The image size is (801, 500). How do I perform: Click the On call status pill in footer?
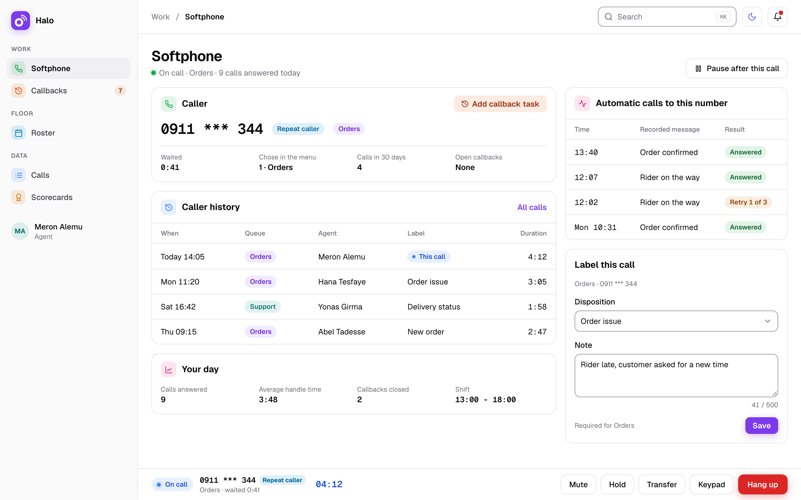pos(172,484)
